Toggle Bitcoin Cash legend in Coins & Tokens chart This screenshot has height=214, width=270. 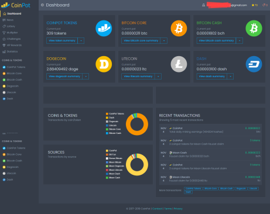[114, 133]
